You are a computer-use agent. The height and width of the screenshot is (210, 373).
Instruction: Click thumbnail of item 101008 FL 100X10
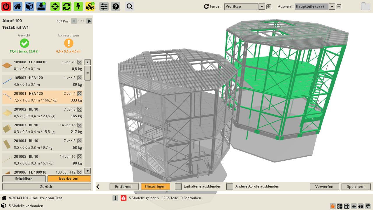pos(7,66)
